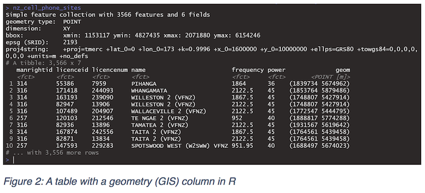Click the POINT geometry type value
Viewport: 425px width, 193px height.
72,22
